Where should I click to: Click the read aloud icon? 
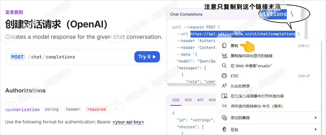[x=224, y=86]
